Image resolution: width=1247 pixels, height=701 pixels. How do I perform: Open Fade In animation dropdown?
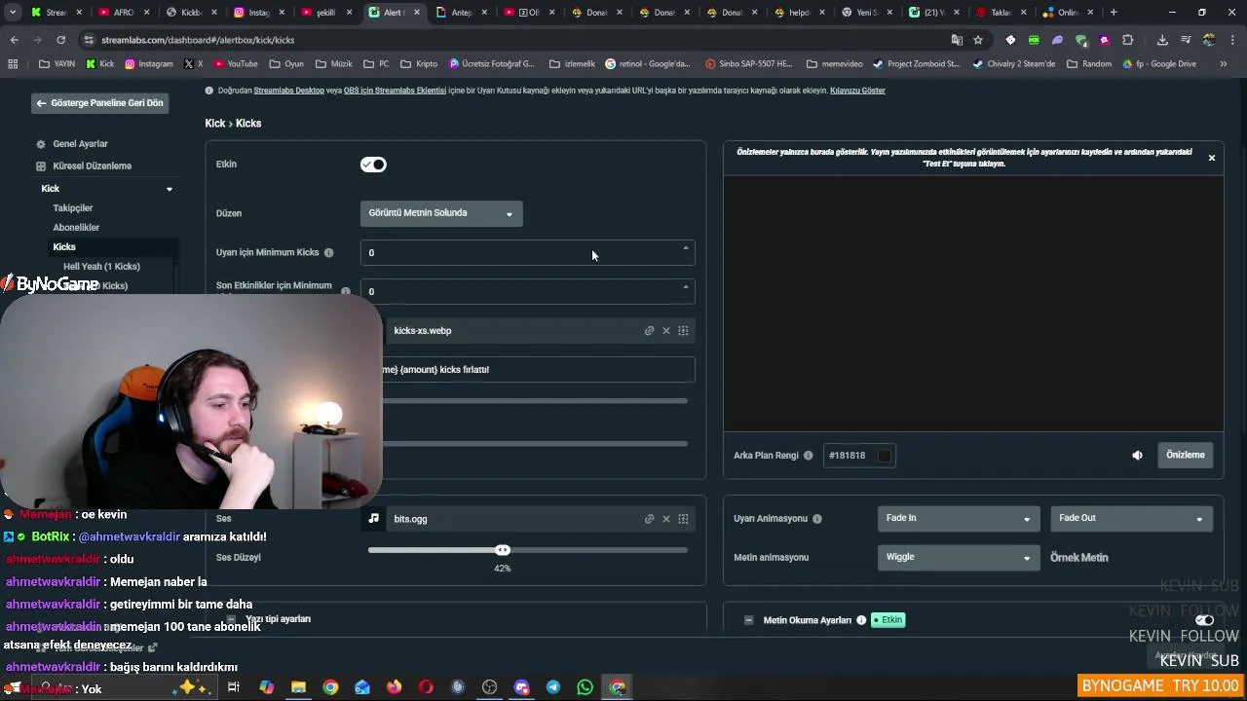pyautogui.click(x=958, y=519)
